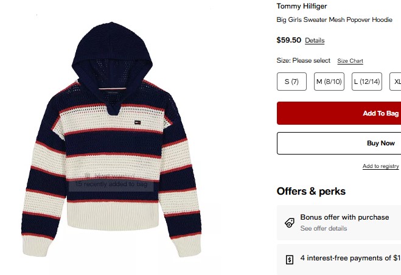
Task: Select size S (7)
Action: point(291,82)
